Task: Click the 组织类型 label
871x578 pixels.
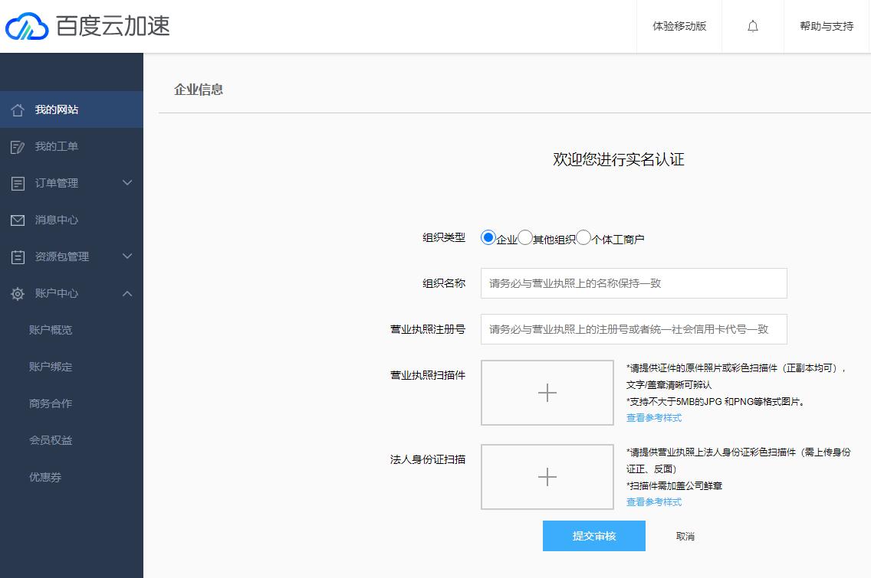Action: coord(444,237)
